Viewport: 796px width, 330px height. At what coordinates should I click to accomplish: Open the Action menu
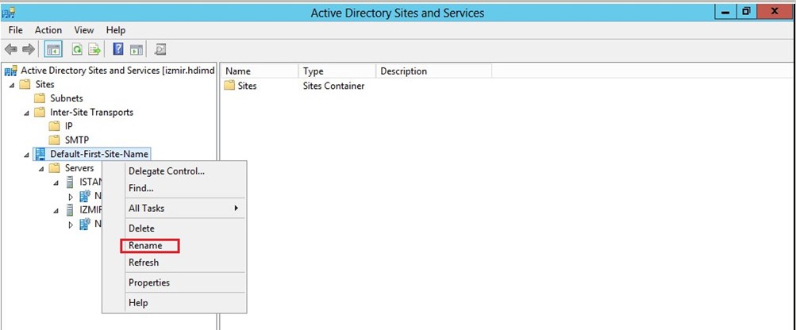click(48, 30)
